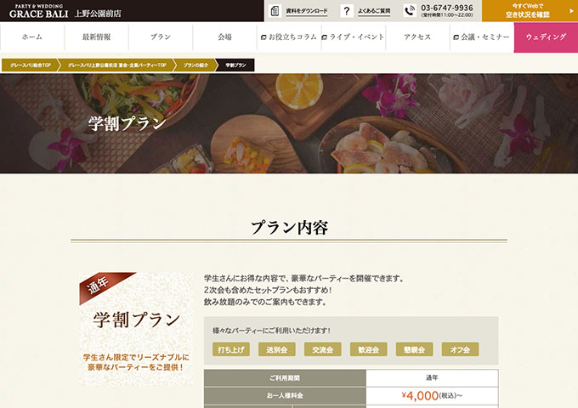This screenshot has height=408, width=578.
Task: Click the question mark FAQ icon
Action: [x=347, y=11]
